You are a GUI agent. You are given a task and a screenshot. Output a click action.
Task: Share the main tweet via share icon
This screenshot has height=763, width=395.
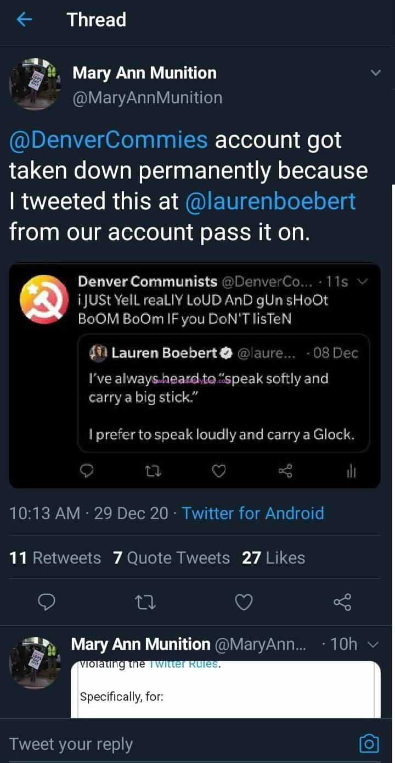click(342, 603)
